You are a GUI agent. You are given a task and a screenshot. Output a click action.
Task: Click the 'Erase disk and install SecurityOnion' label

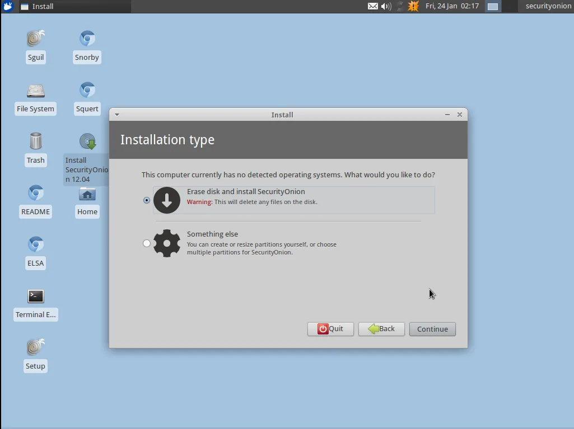coord(246,192)
